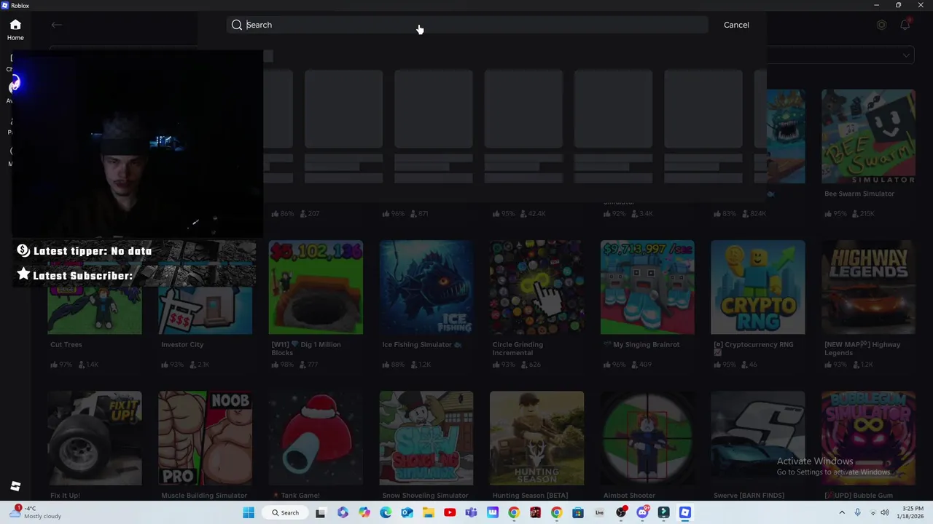Open the Fix It Up! game thumbnail
This screenshot has width=933, height=524.
(95, 438)
